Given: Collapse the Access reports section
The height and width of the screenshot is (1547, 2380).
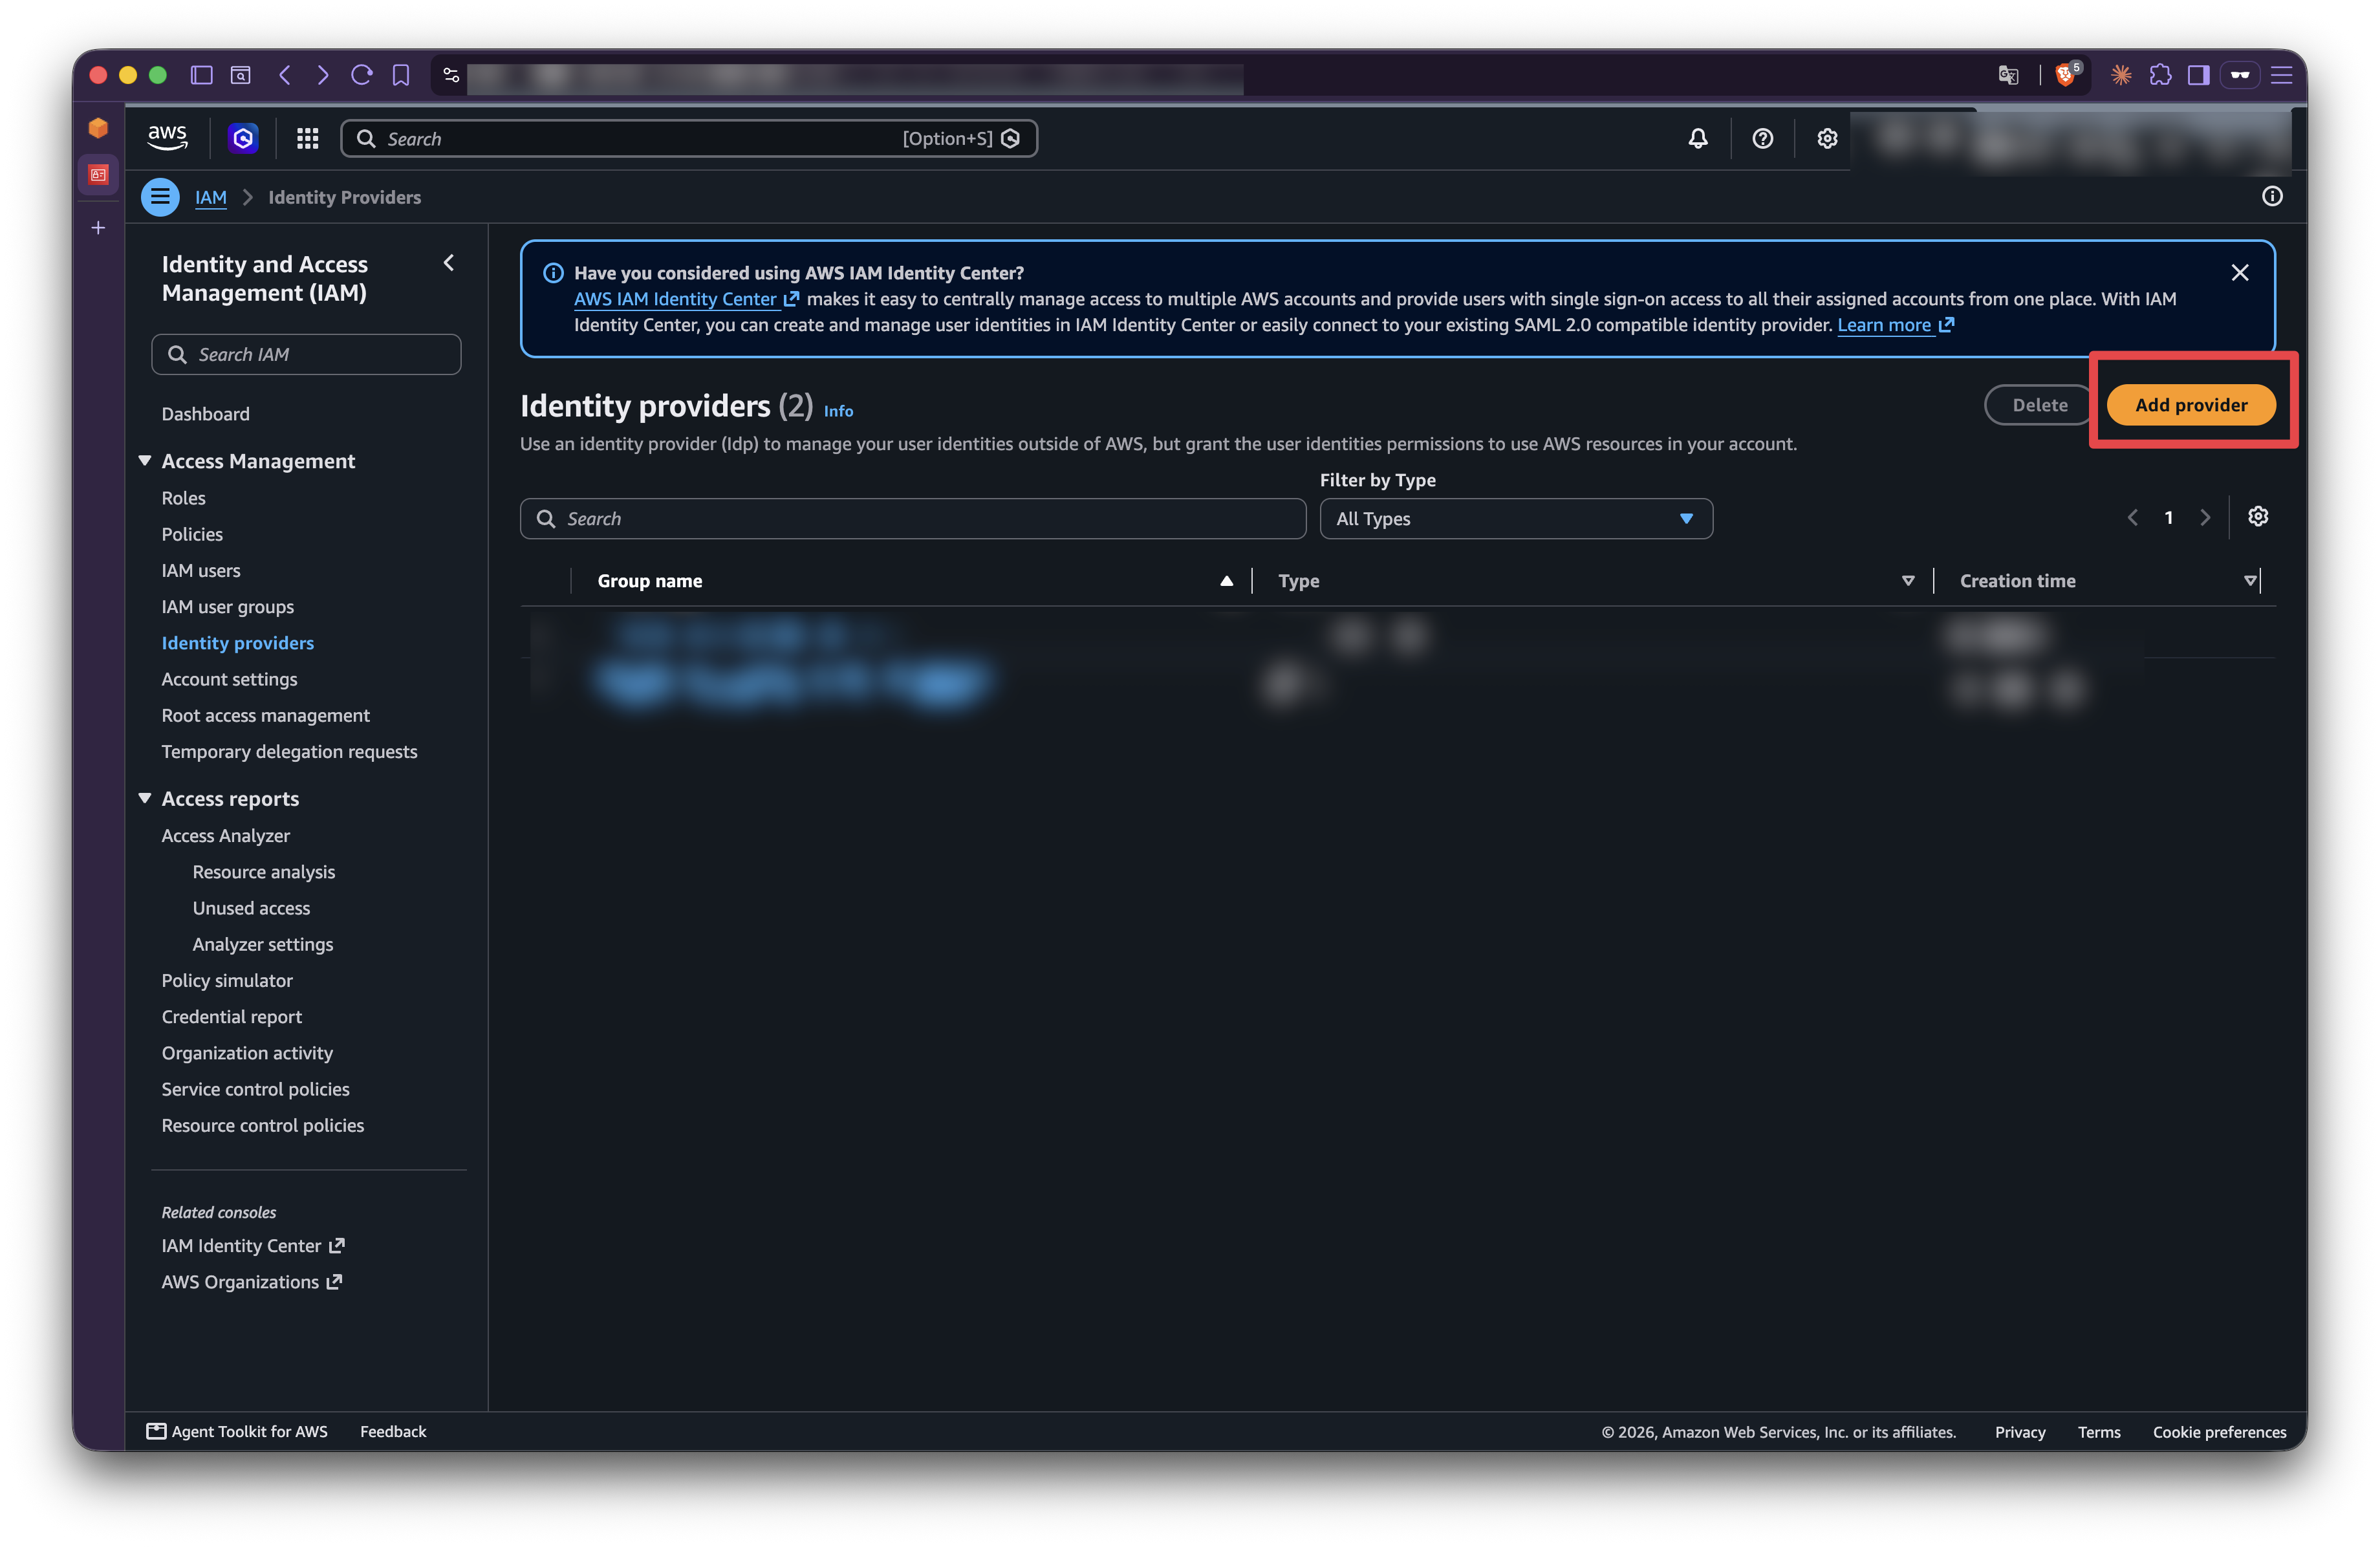Looking at the screenshot, I should click(x=145, y=798).
